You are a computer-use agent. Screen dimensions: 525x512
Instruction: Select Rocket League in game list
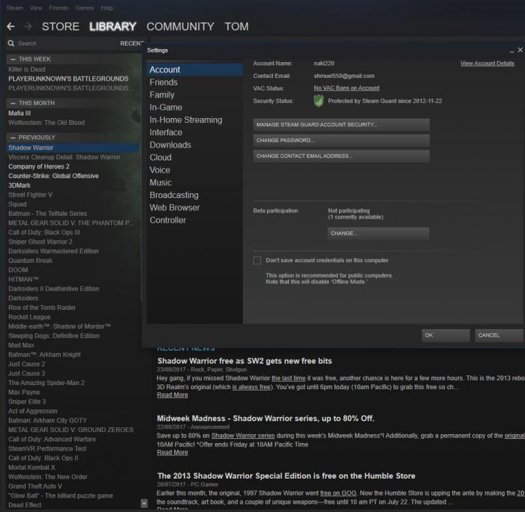pyautogui.click(x=29, y=317)
